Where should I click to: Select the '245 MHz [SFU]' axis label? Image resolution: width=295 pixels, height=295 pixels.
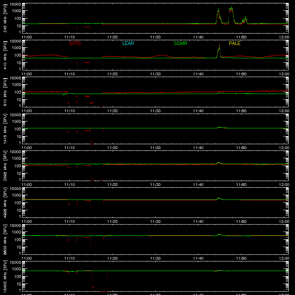click(5, 18)
